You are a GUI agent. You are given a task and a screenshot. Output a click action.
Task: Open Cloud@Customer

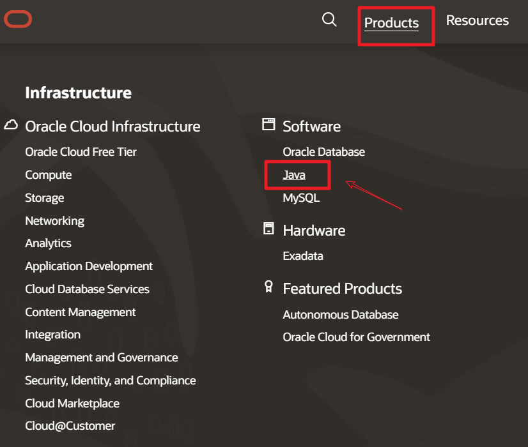[x=70, y=426]
